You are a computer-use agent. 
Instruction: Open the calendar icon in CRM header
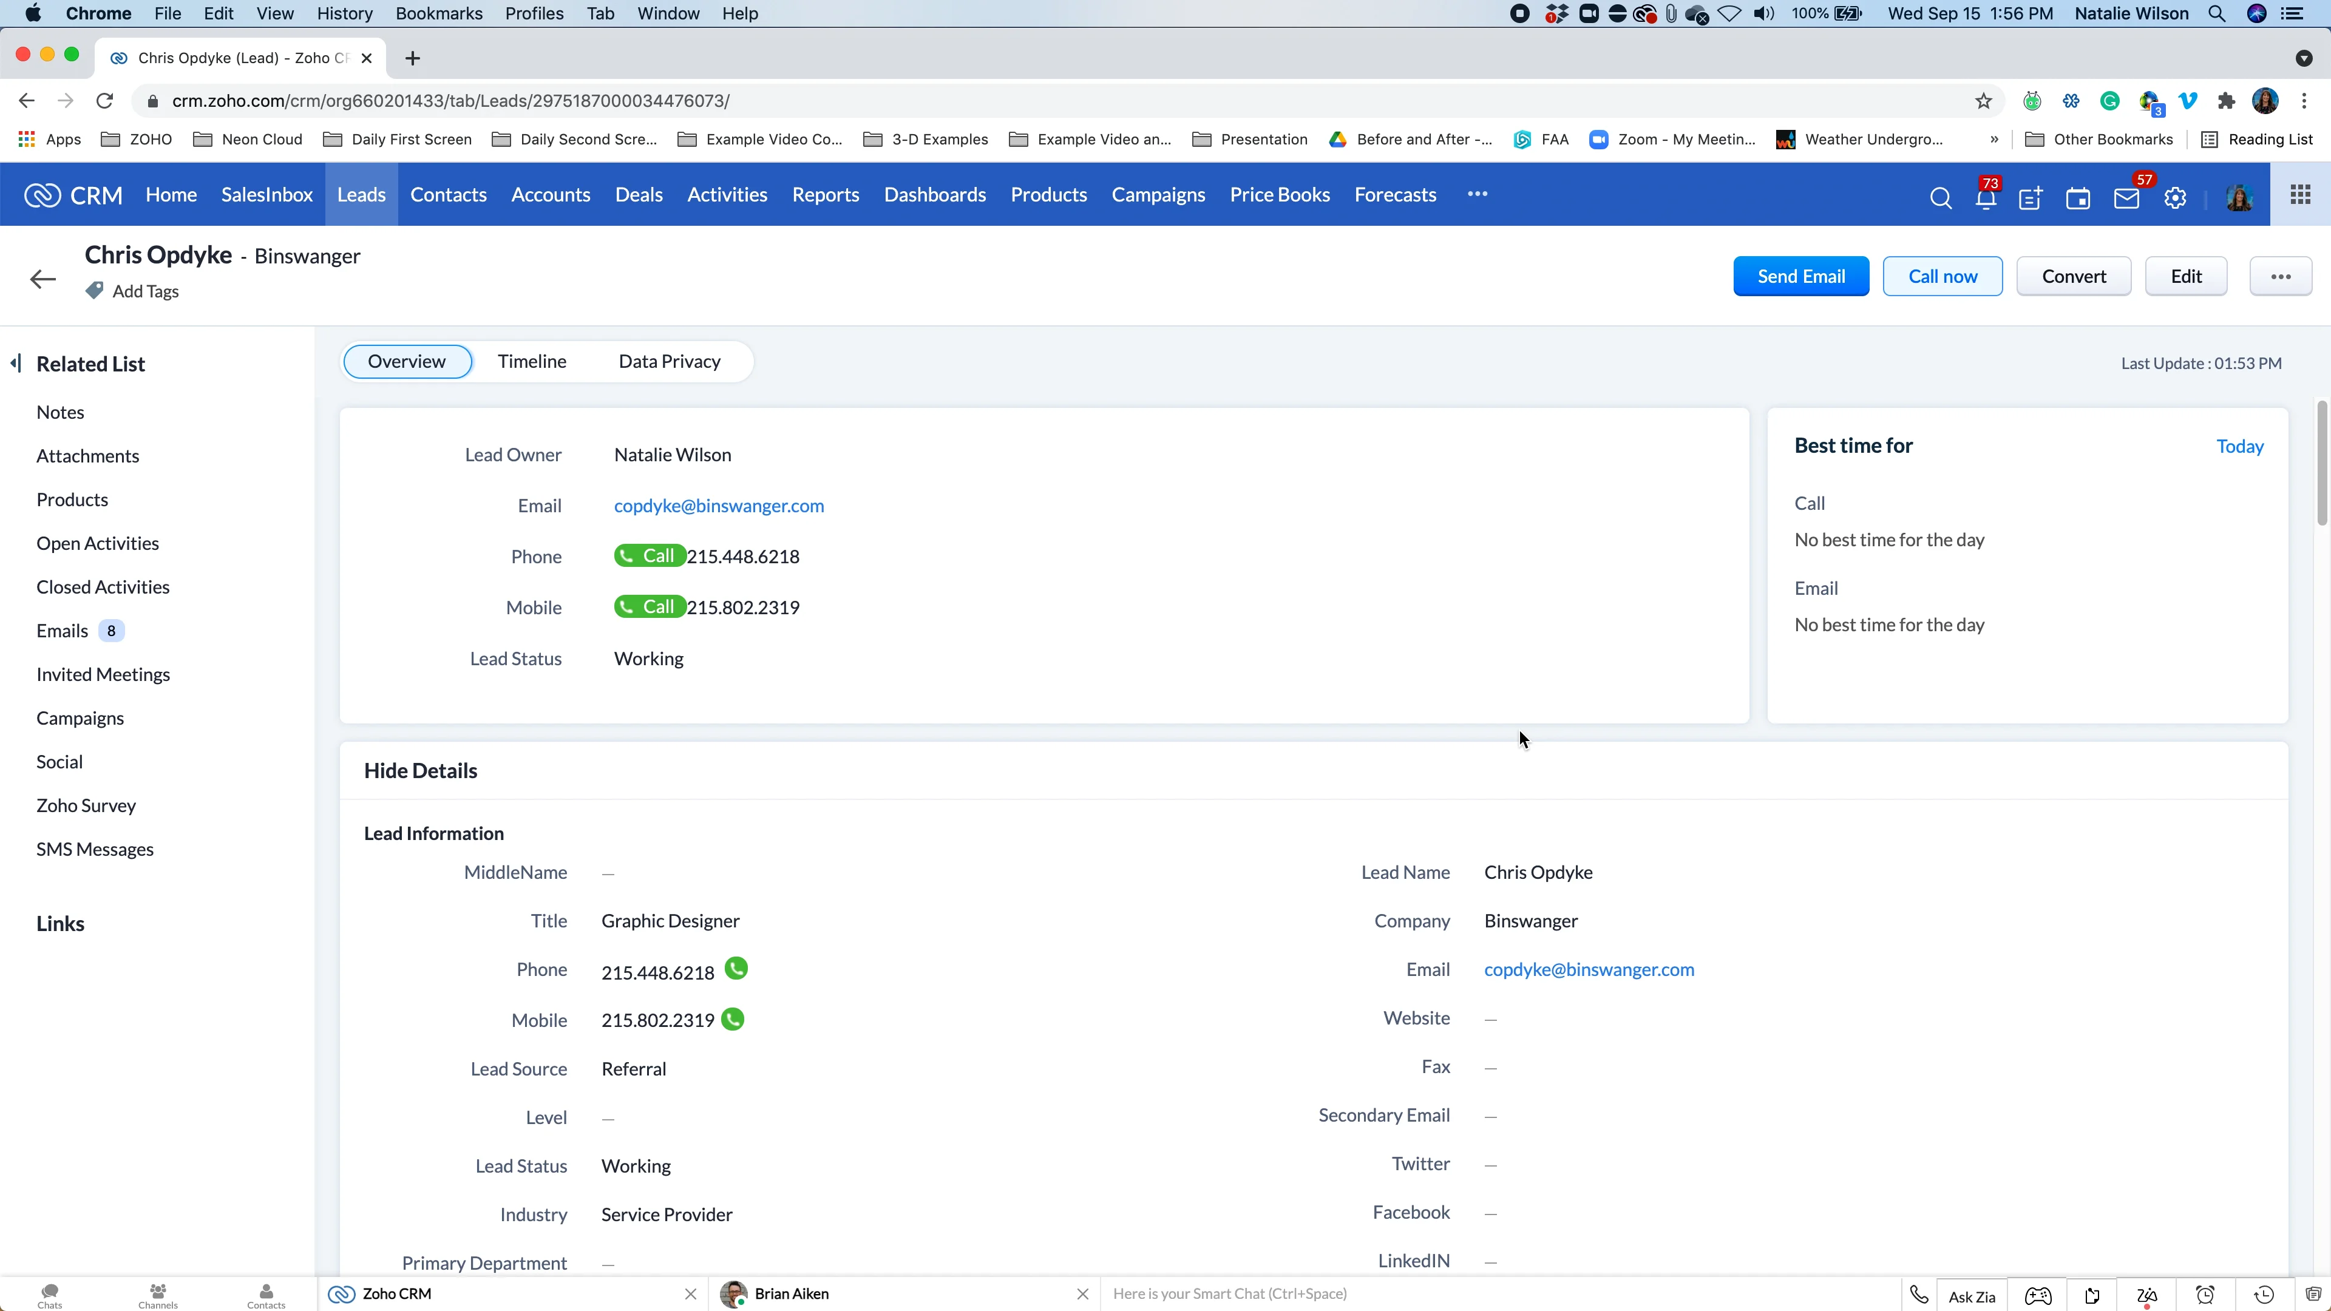pyautogui.click(x=2078, y=198)
